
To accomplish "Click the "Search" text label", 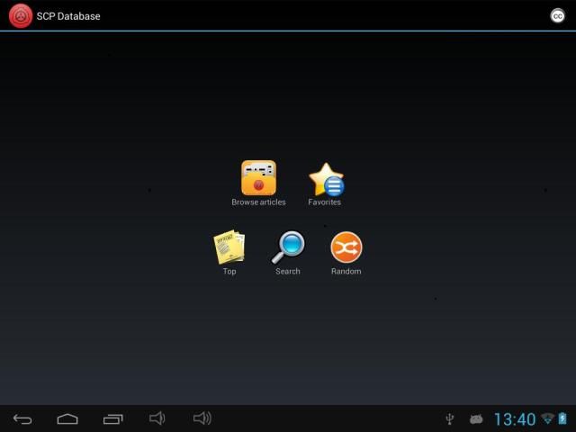I will 288,272.
